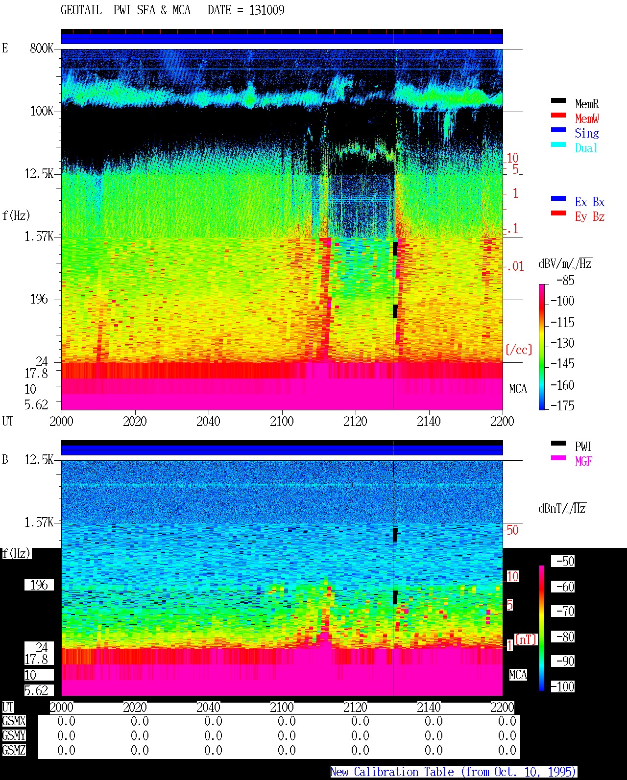The width and height of the screenshot is (627, 780).
Task: Click the blue mode status bar above E panel
Action: (x=282, y=38)
